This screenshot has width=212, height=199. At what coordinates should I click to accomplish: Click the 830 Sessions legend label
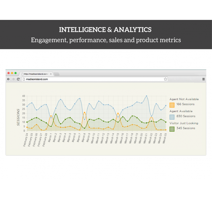[186, 116]
